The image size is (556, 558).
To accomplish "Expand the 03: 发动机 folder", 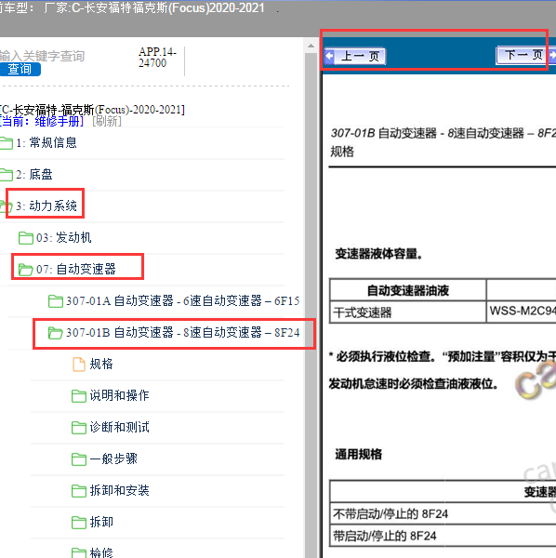I will click(x=63, y=237).
